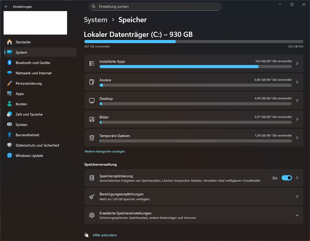Click the Spielen gamepad icon
The image size is (310, 241).
coord(10,124)
